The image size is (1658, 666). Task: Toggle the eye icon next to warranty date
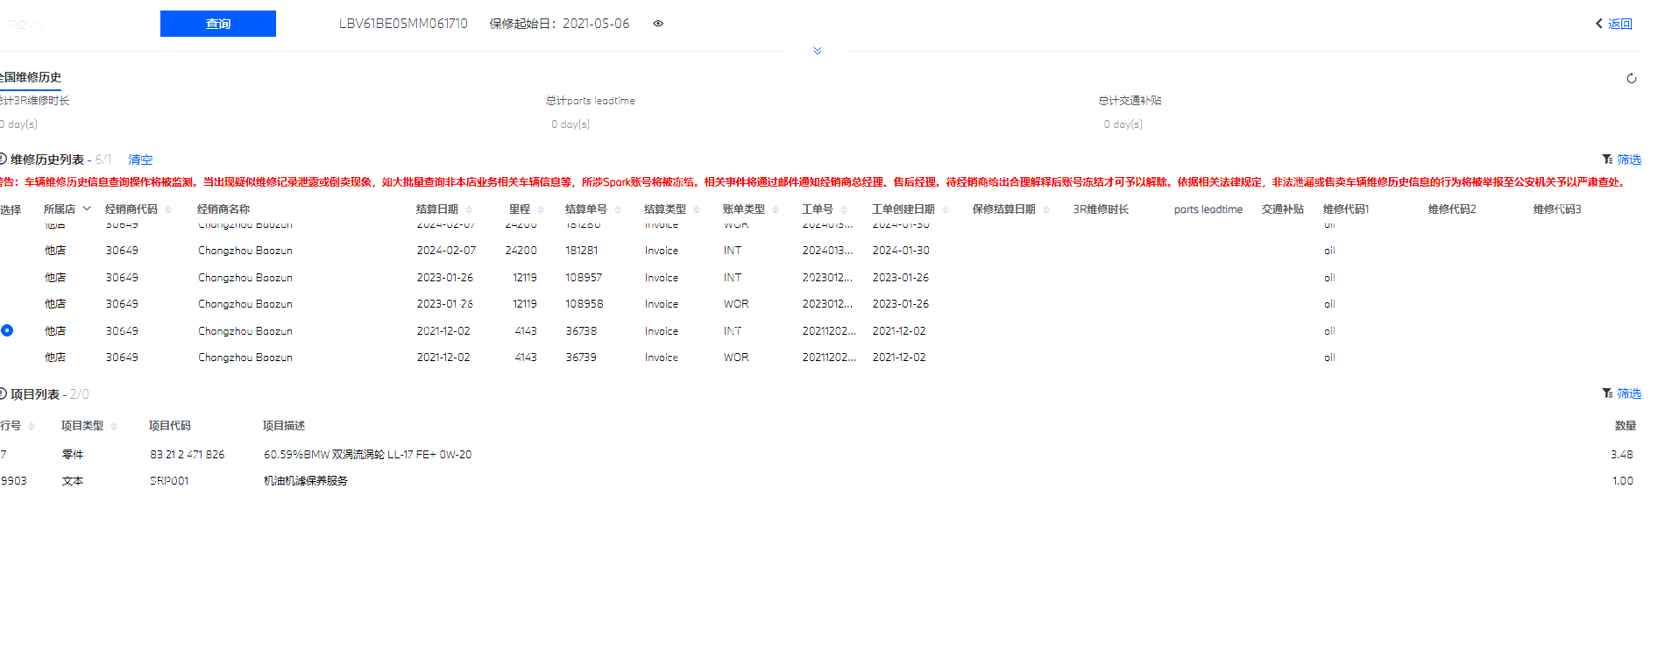coord(658,24)
